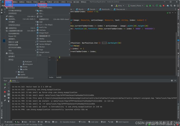Click the Search magnifier icon in the top toolbar
The width and height of the screenshot is (180, 126).
coord(172,6)
